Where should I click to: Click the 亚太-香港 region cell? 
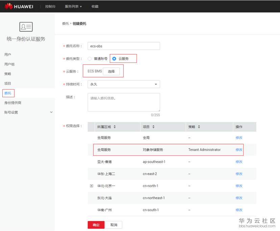104,162
